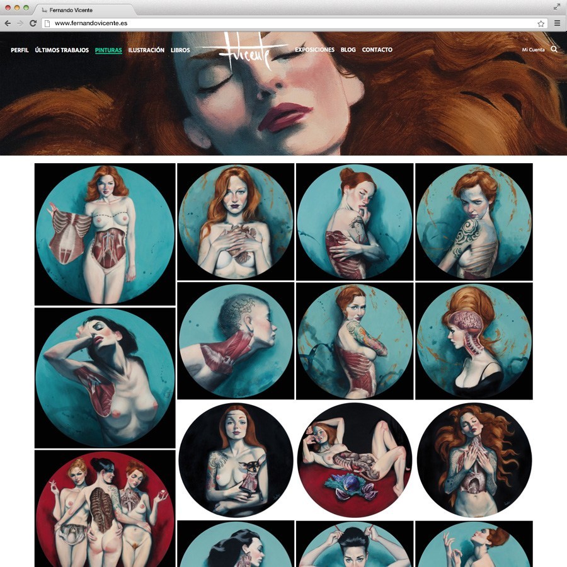Open the PERFIL menu item

20,50
